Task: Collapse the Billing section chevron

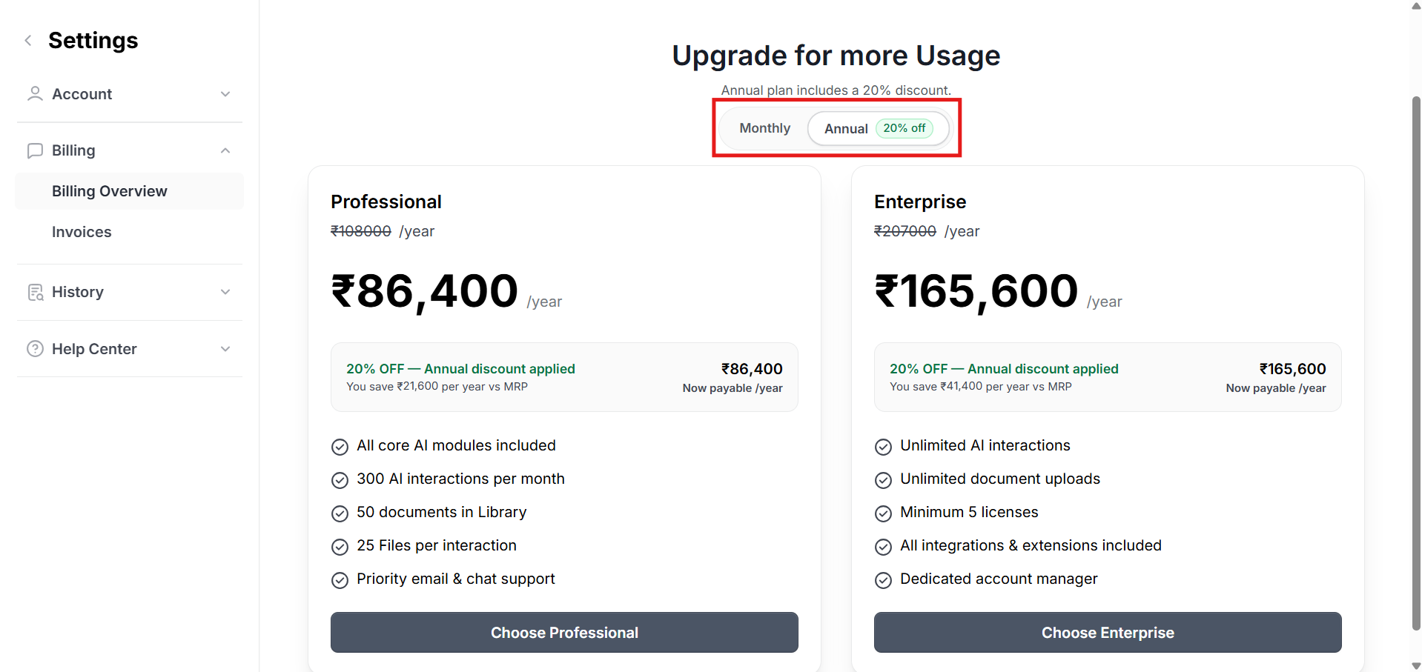Action: pos(225,151)
